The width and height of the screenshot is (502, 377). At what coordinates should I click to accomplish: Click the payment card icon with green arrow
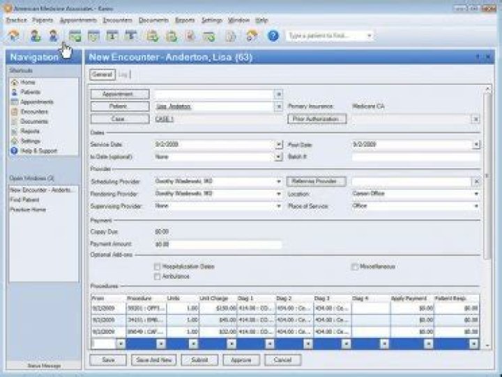tap(208, 35)
